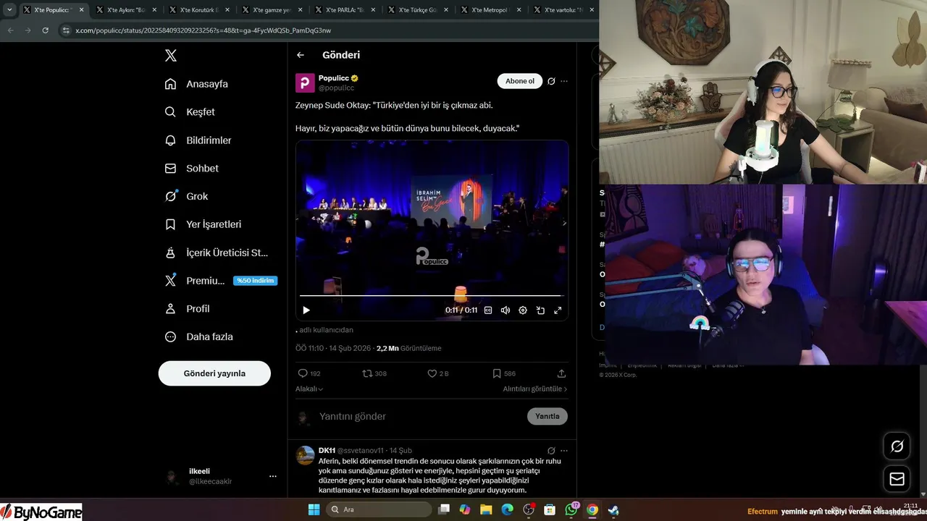Viewport: 927px width, 521px height.
Task: Open Profil page
Action: (187, 308)
